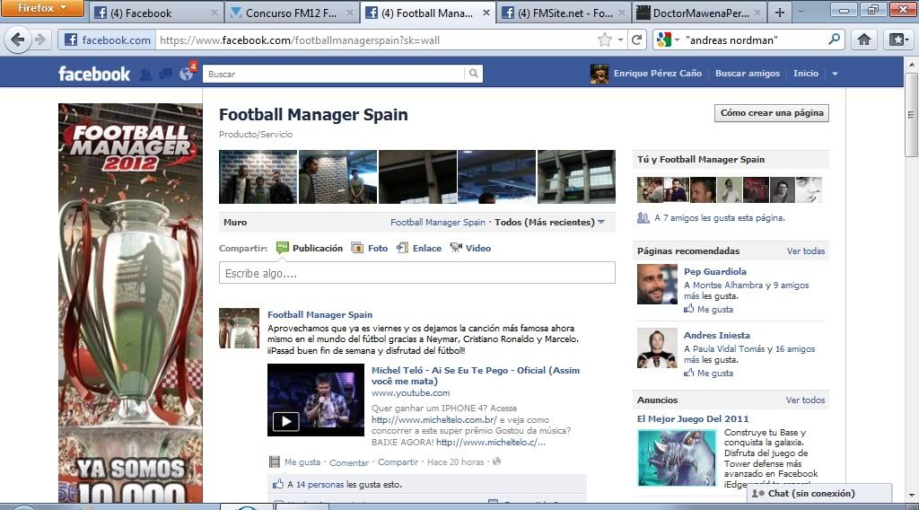Screen dimensions: 919x510
Task: Open a new browser tab with plus button
Action: point(780,13)
